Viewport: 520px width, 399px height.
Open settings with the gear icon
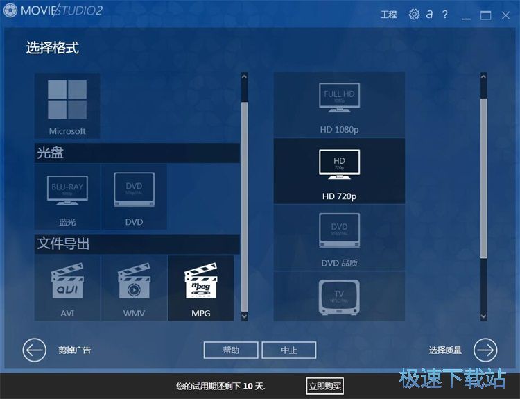pyautogui.click(x=414, y=15)
